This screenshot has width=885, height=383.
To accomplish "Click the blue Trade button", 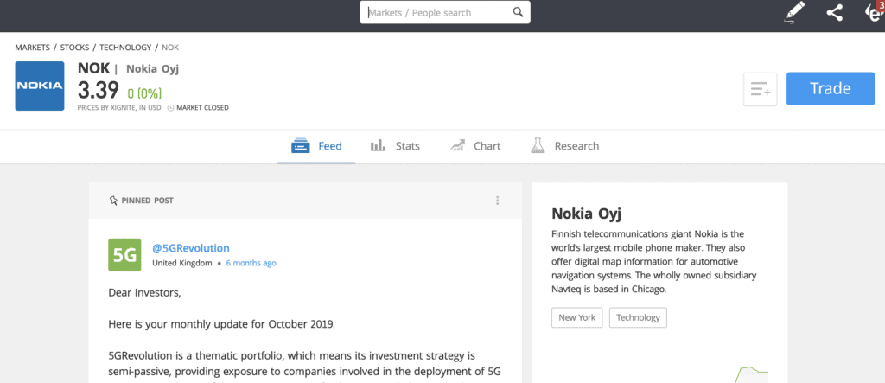I will [831, 89].
